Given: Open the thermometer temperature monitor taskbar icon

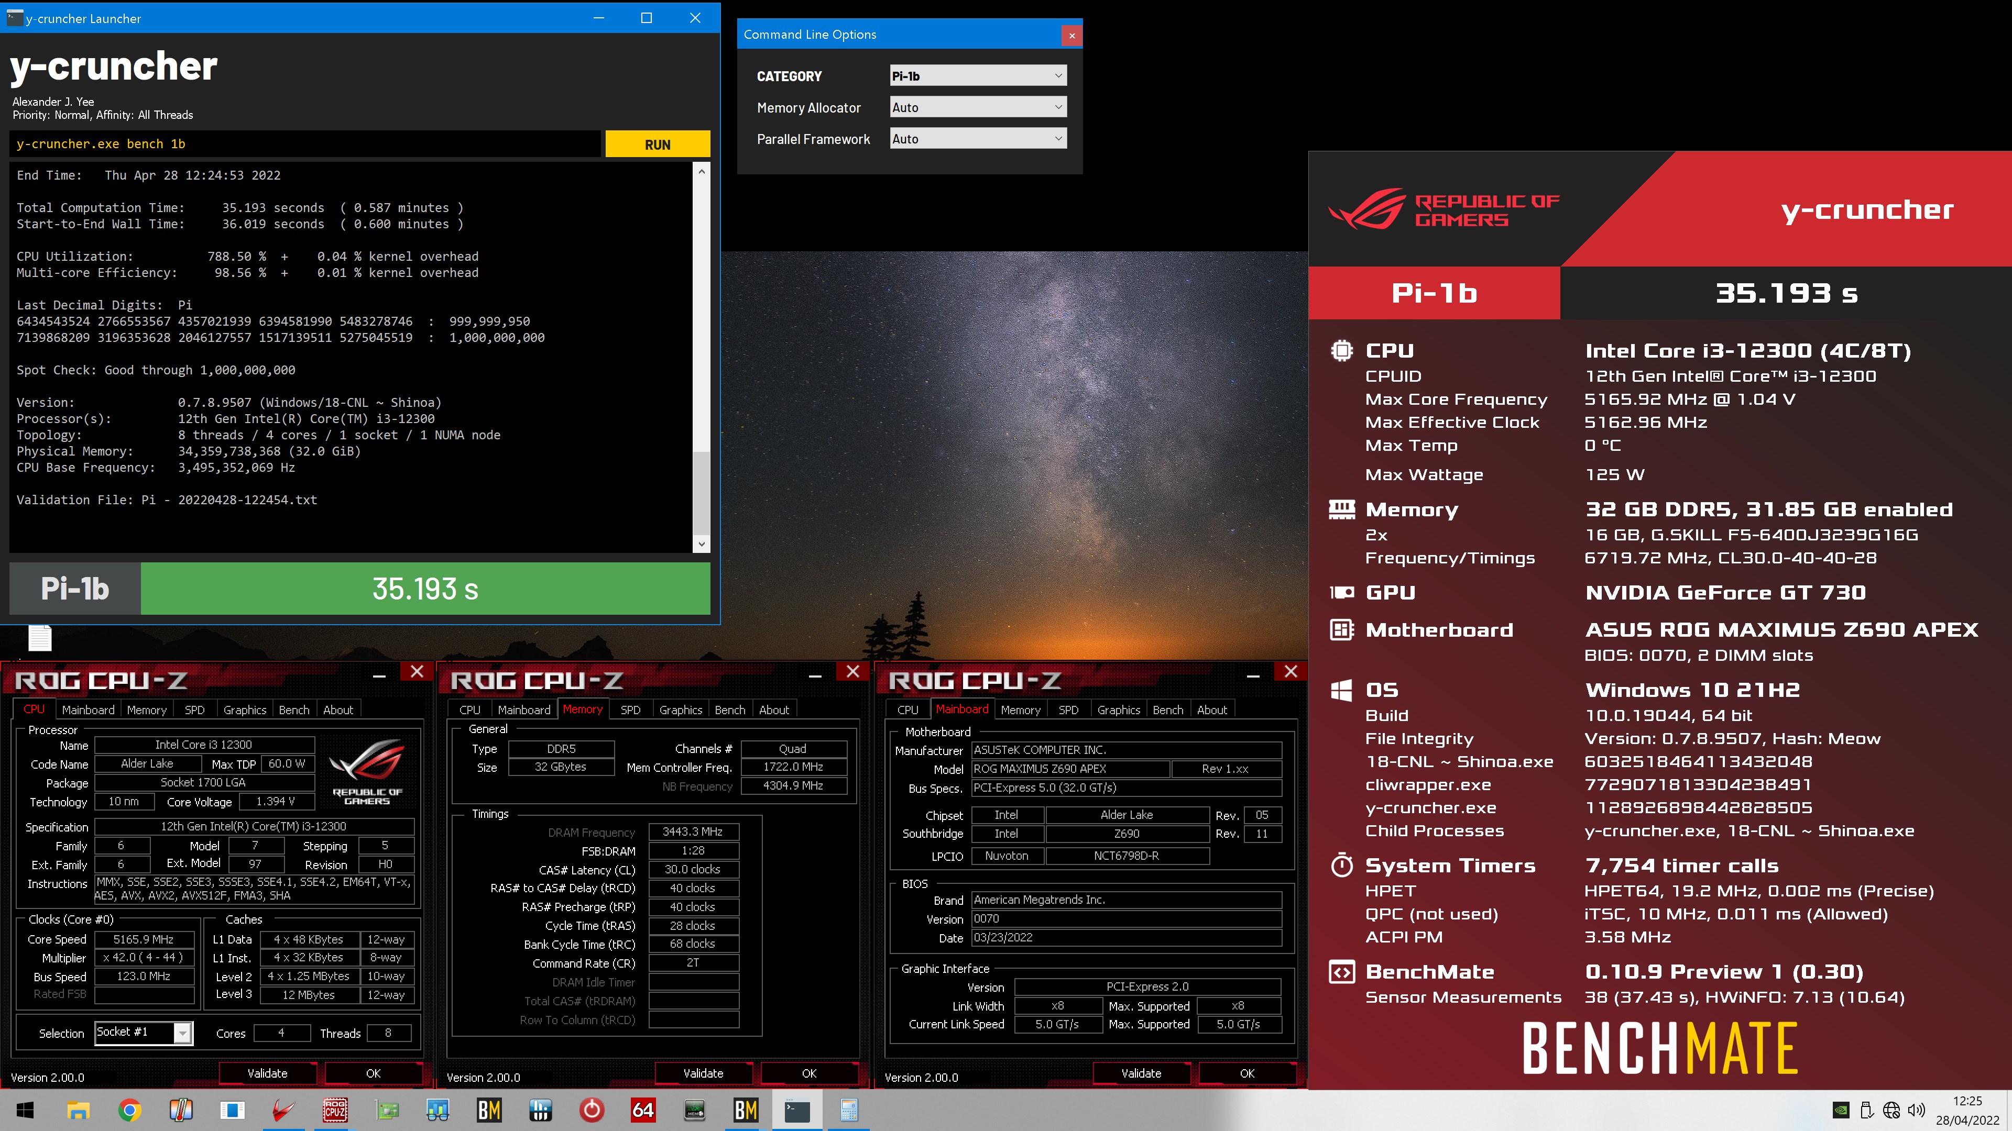Looking at the screenshot, I should click(181, 1110).
